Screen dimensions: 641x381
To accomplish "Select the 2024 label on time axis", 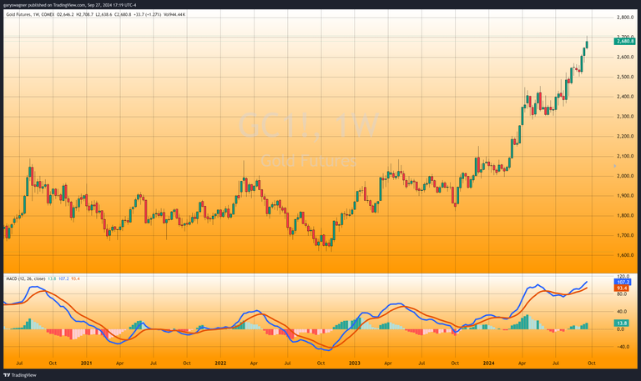I will click(487, 363).
